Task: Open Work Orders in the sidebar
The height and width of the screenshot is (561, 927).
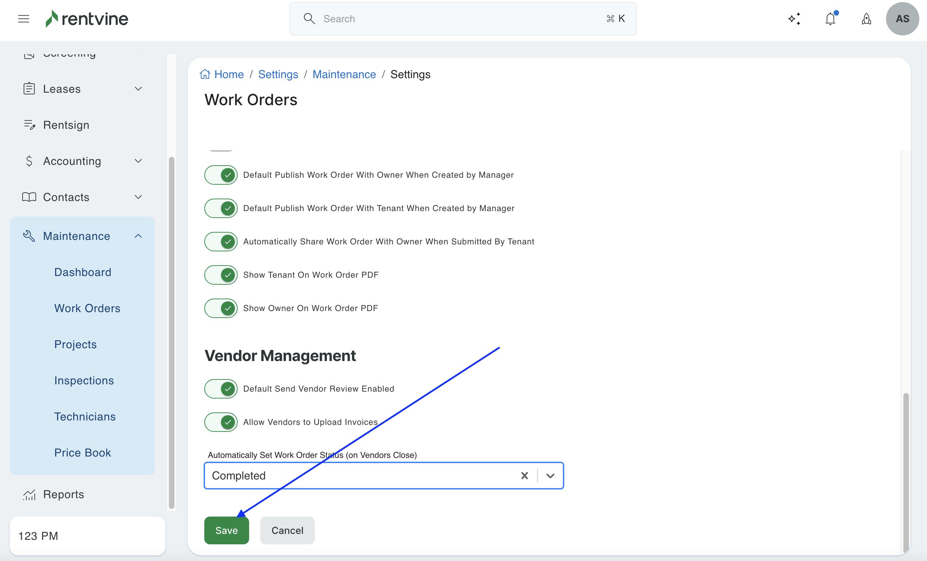Action: [87, 308]
